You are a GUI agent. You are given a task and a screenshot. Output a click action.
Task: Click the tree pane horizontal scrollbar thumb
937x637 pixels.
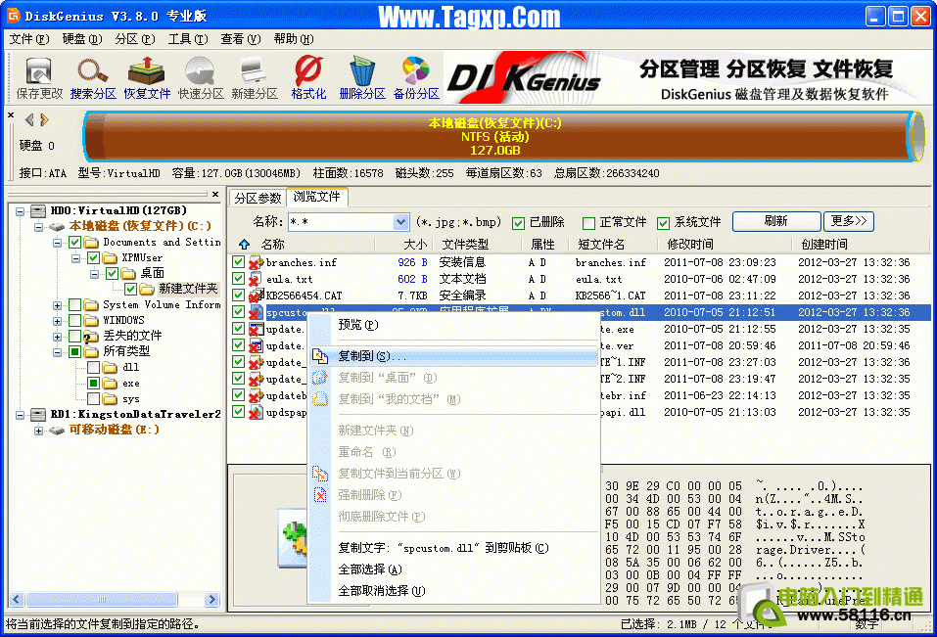point(102,599)
